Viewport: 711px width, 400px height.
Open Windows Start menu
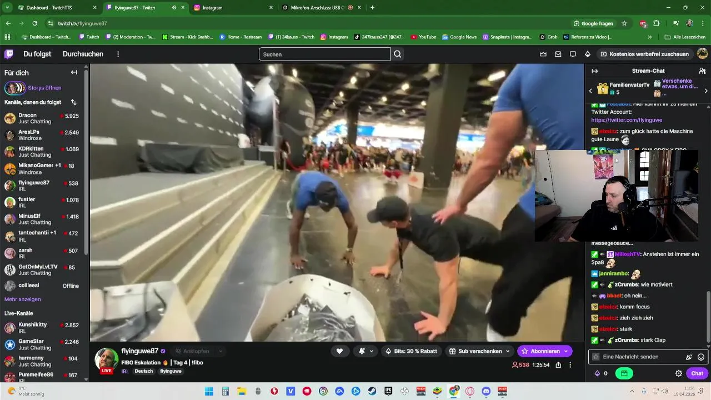point(209,391)
